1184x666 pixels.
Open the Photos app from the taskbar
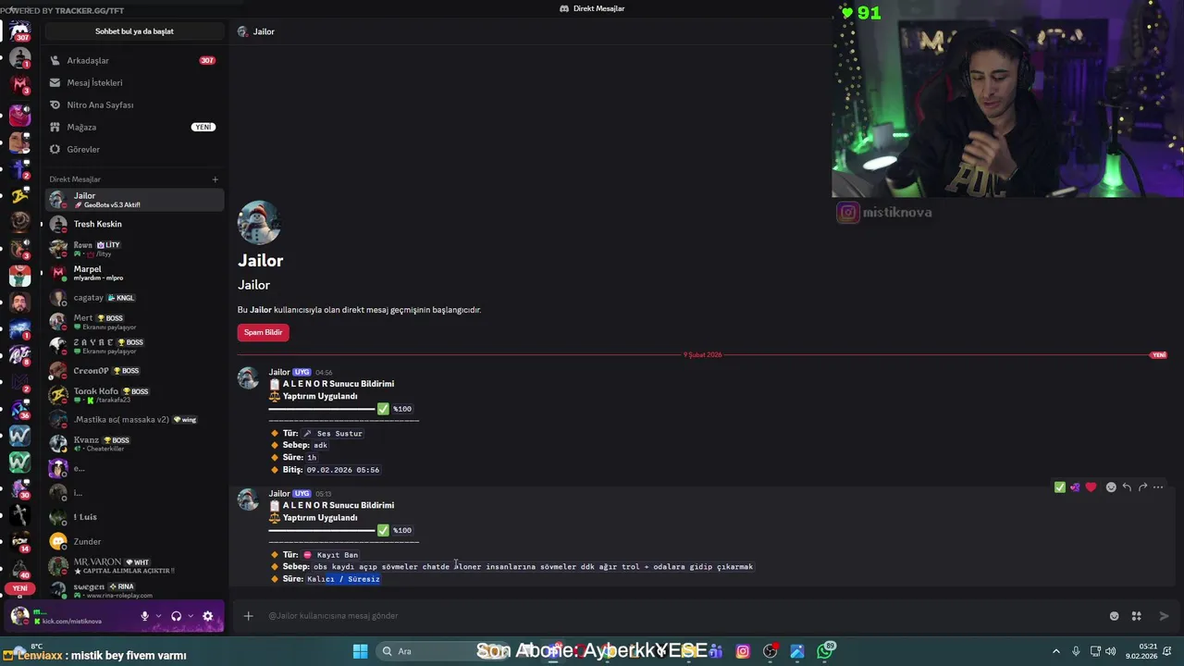coord(797,651)
